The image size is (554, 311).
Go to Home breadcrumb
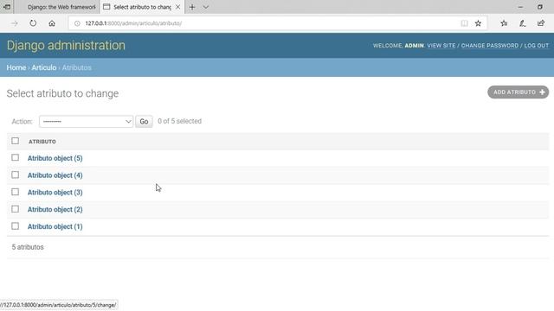point(16,67)
